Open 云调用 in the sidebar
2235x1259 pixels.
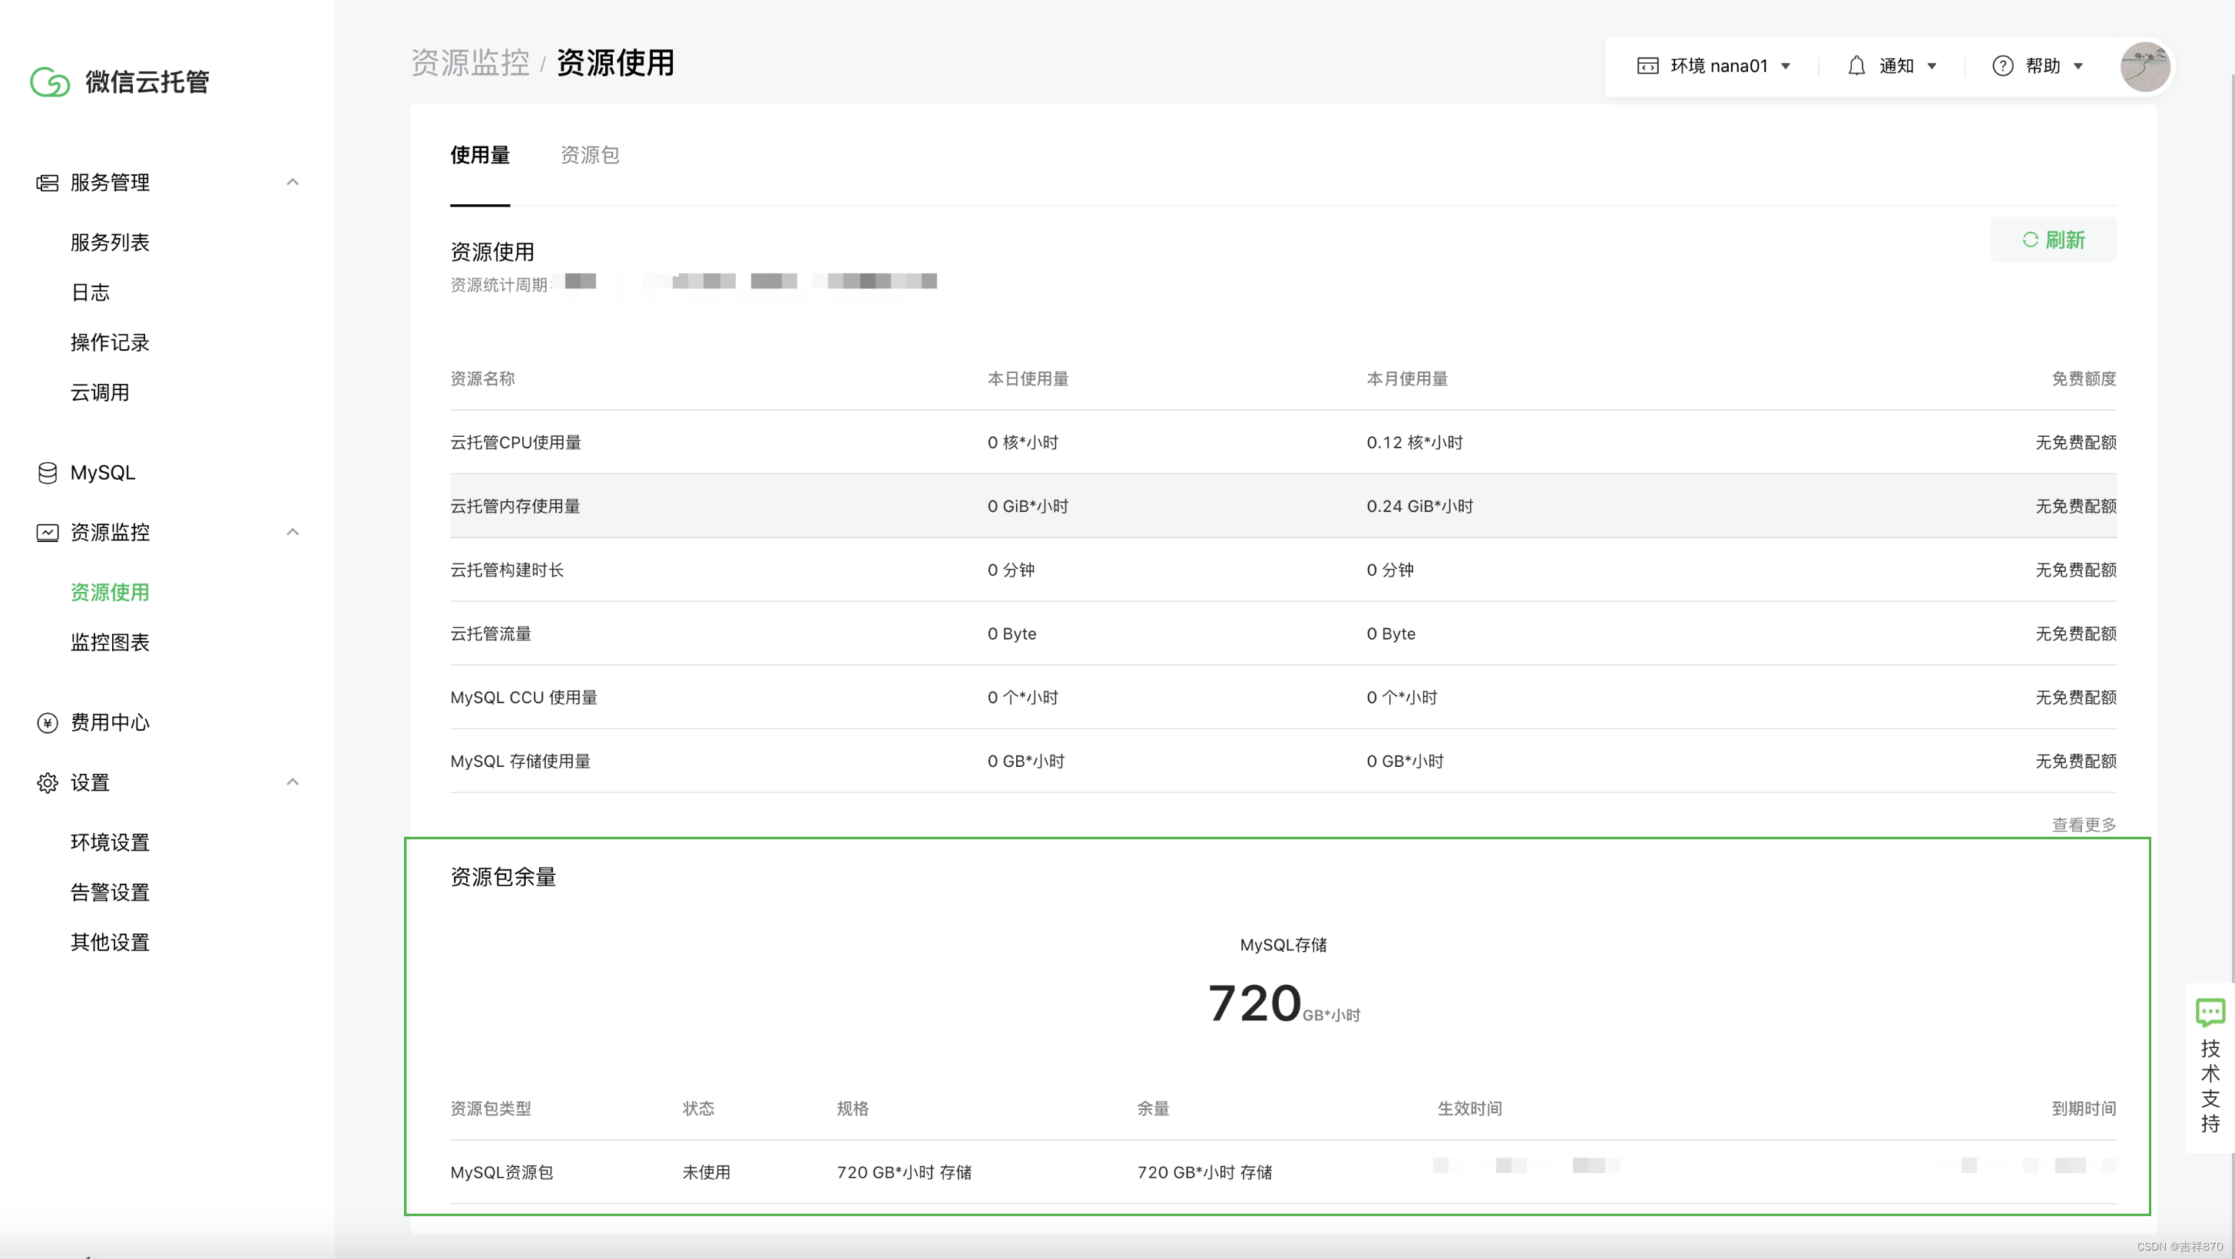click(100, 393)
